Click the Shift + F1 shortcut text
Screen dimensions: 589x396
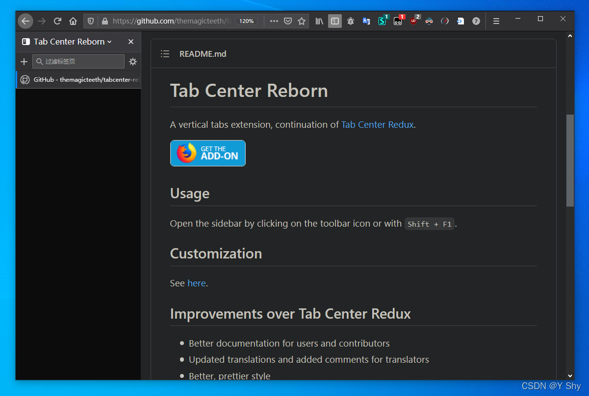430,224
